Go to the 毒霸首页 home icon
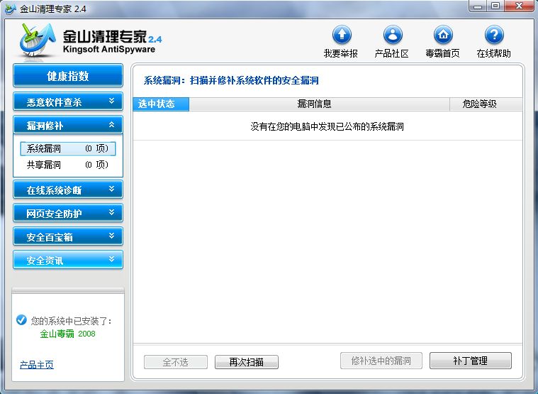Viewport: 538px width, 394px height. pyautogui.click(x=443, y=35)
